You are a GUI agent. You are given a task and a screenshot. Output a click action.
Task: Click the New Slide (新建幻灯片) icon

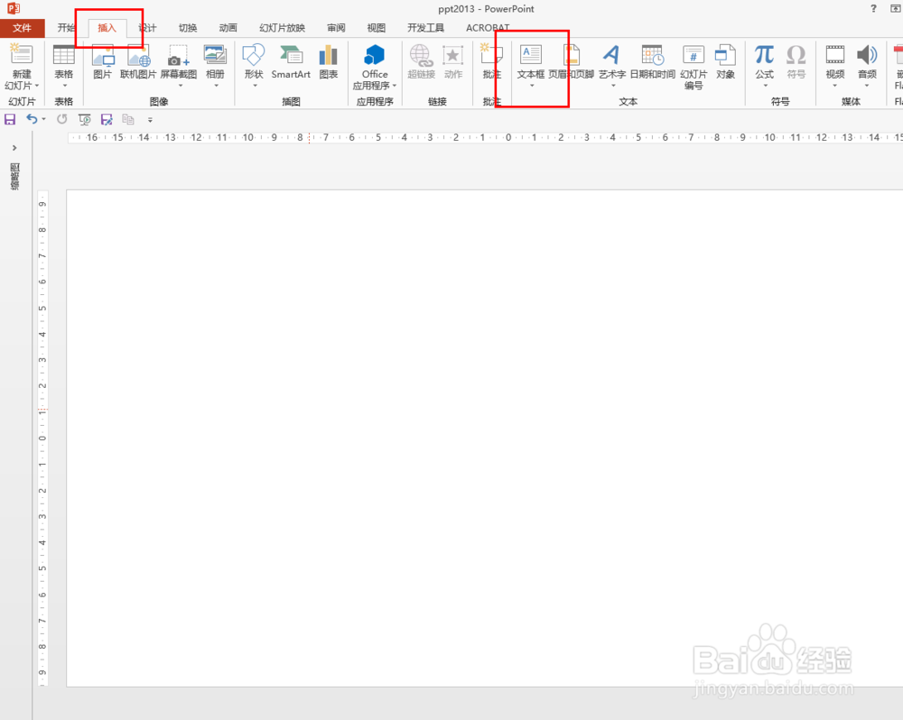point(22,55)
